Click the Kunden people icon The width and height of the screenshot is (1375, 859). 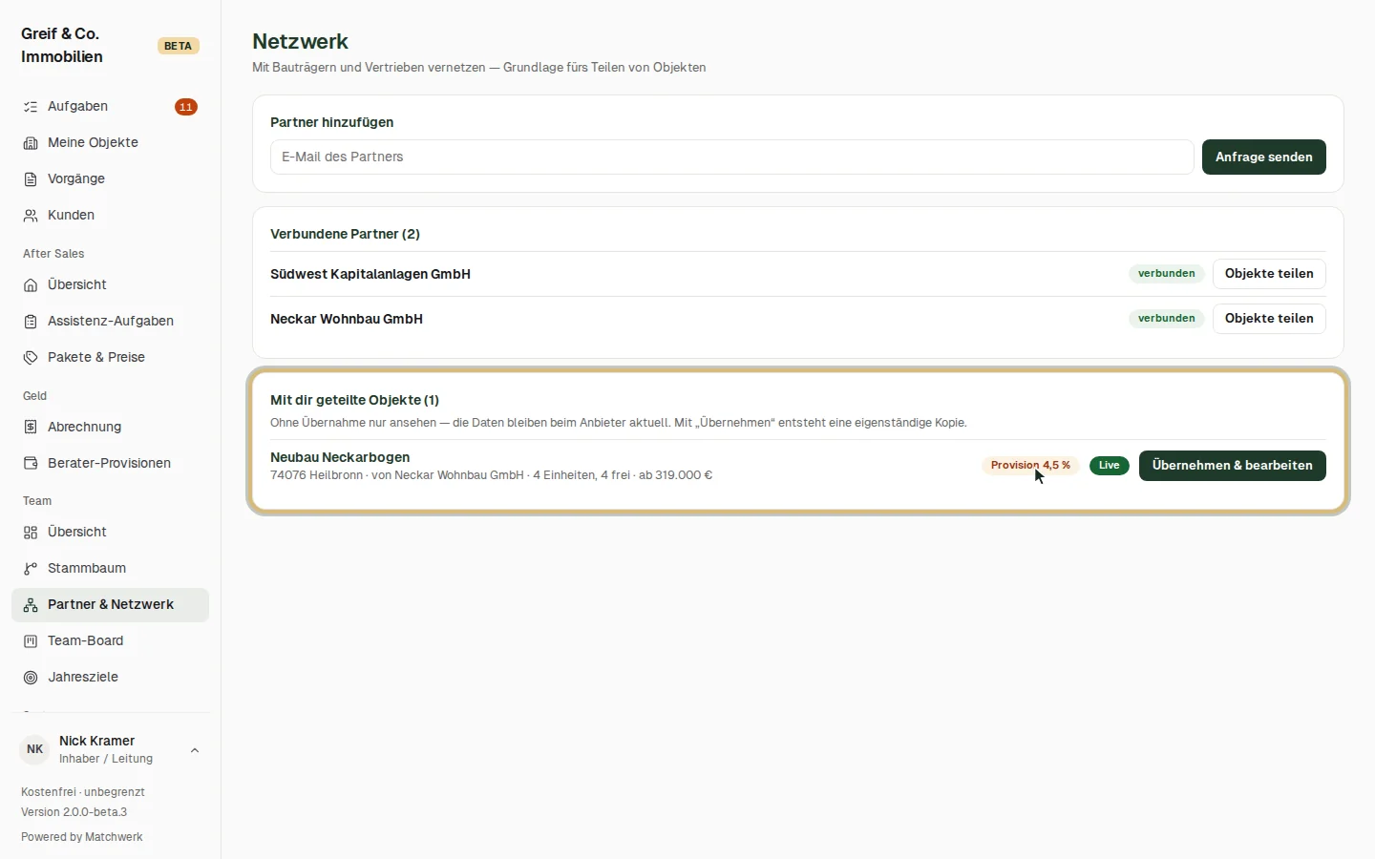31,216
